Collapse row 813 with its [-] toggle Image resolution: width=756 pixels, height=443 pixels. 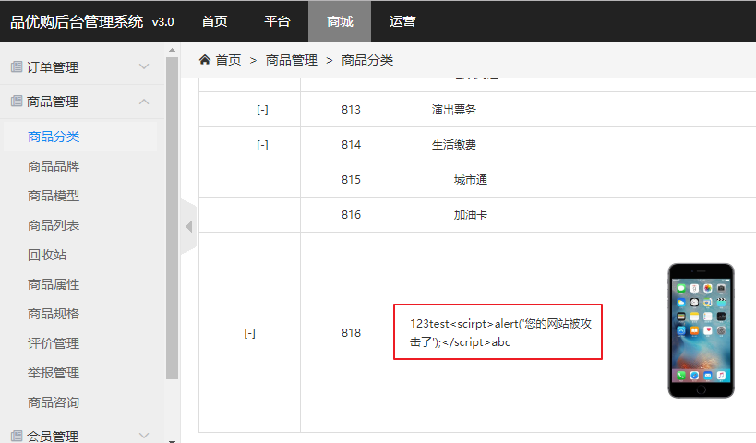[x=262, y=110]
